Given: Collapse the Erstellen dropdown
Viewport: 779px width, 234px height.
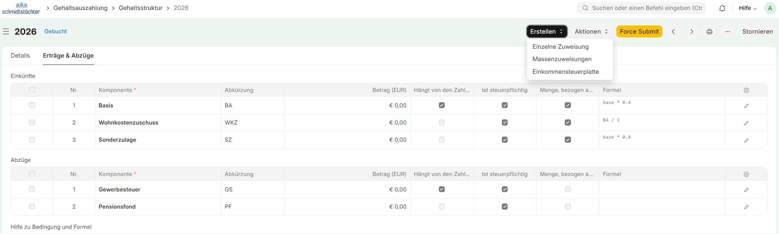Looking at the screenshot, I should click(547, 32).
